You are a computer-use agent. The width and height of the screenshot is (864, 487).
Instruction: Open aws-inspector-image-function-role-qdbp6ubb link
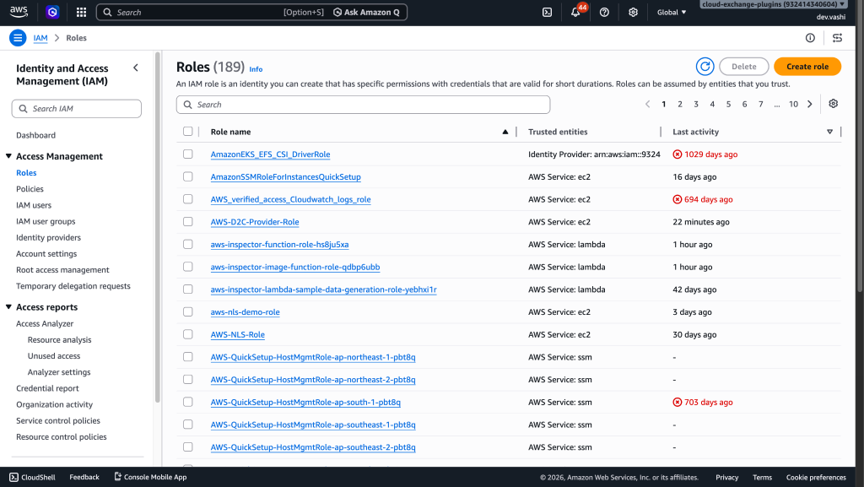click(295, 268)
